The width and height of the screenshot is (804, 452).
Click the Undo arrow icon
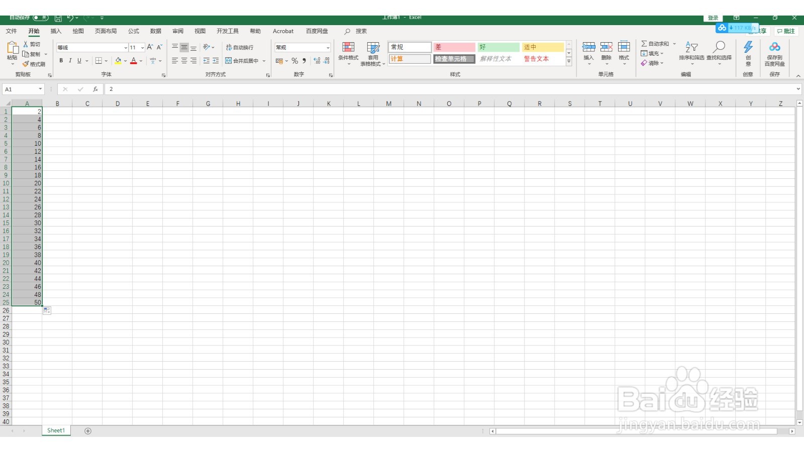pyautogui.click(x=70, y=18)
